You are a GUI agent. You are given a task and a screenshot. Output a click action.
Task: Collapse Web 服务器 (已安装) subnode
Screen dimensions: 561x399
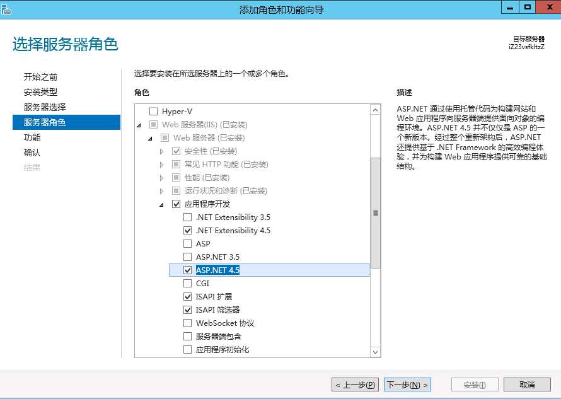(151, 139)
